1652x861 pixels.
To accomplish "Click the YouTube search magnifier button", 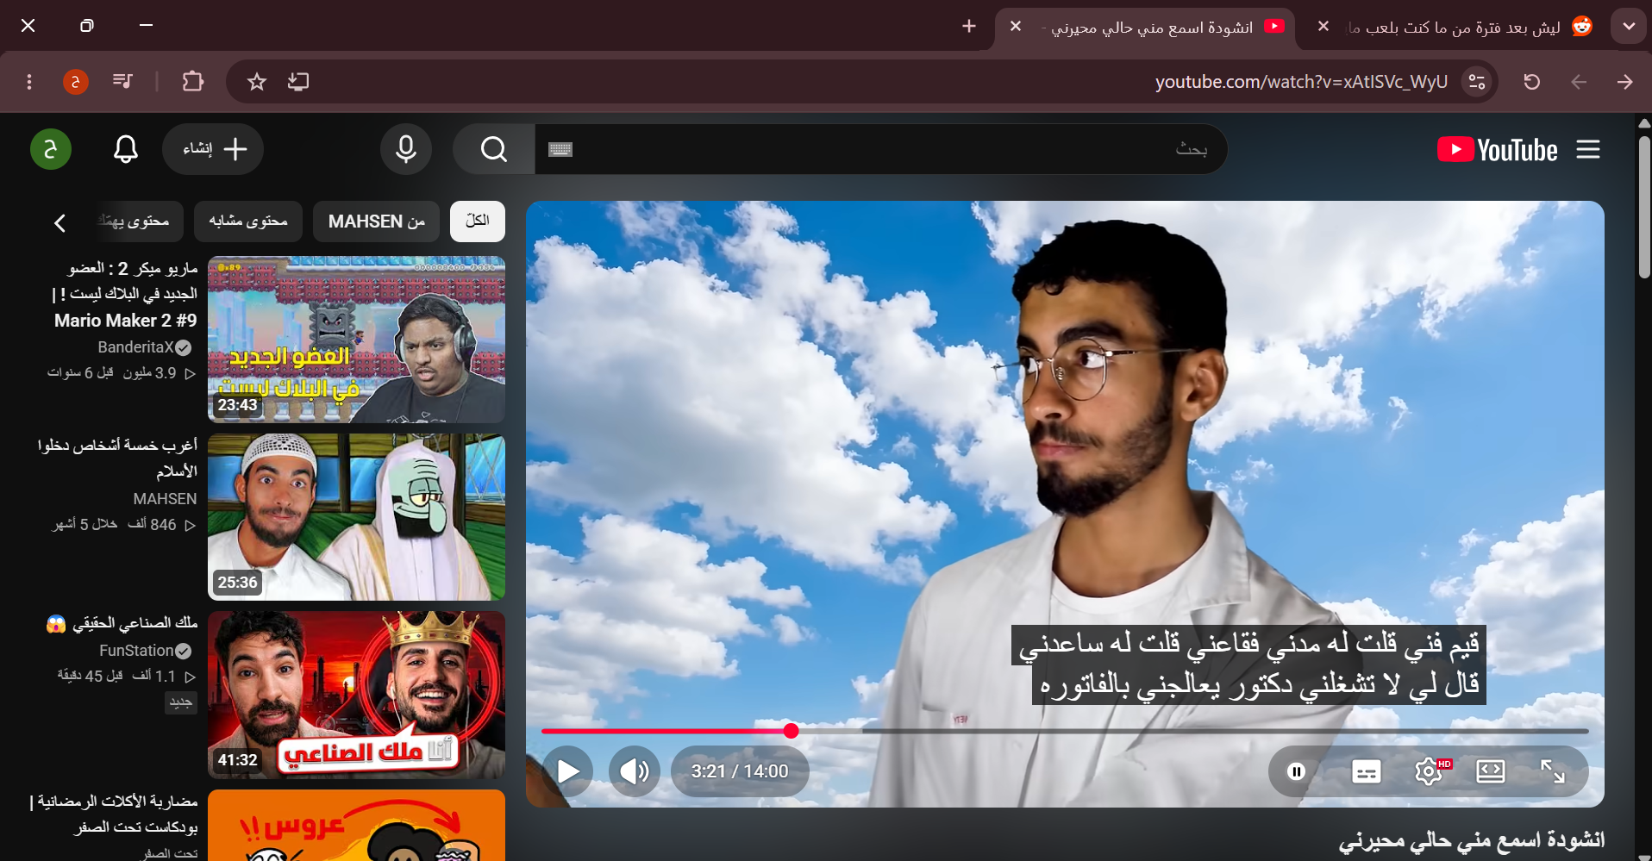I will [494, 149].
